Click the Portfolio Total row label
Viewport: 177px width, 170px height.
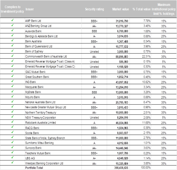[35, 167]
